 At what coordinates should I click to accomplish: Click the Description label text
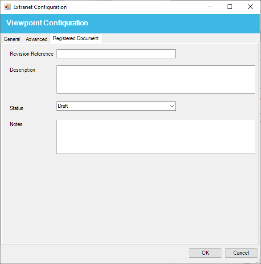pyautogui.click(x=22, y=70)
